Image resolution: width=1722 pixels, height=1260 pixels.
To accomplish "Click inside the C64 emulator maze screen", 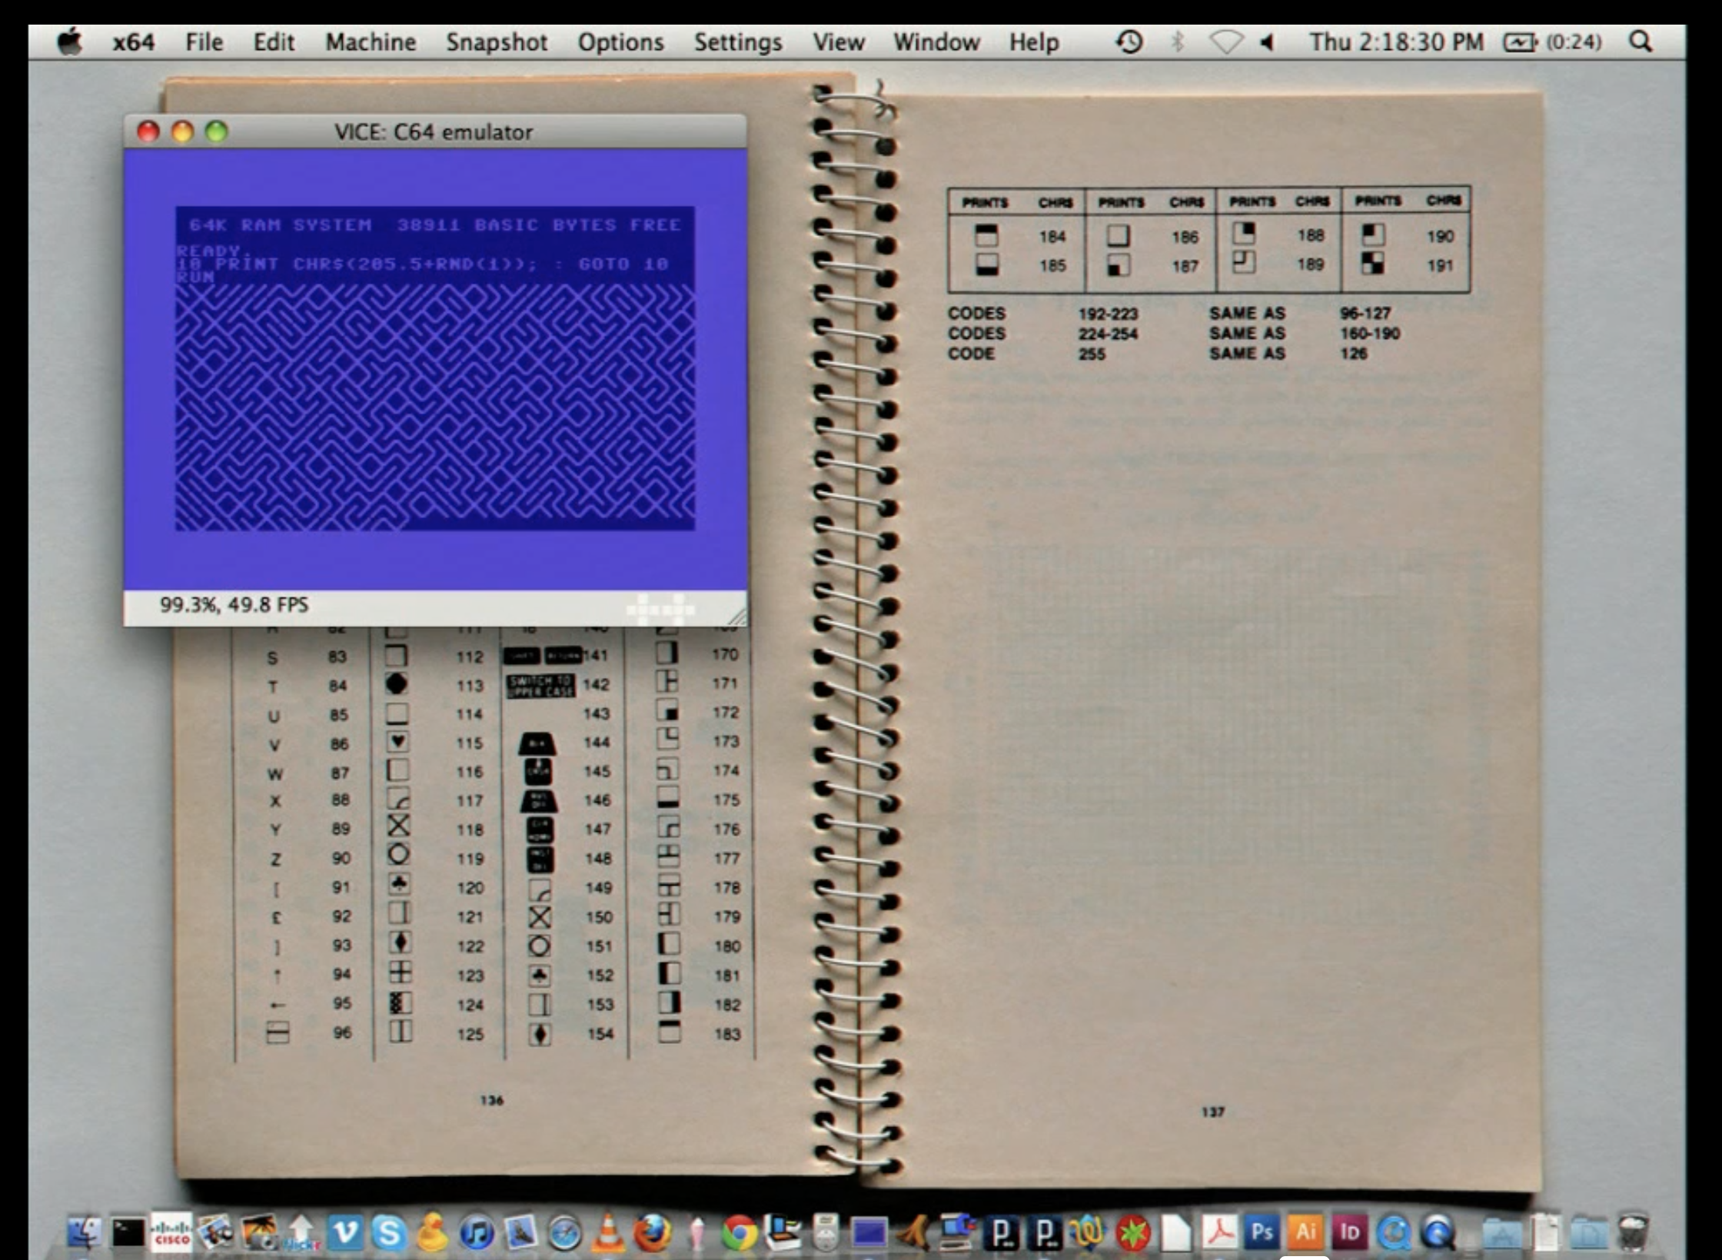I will [x=435, y=368].
